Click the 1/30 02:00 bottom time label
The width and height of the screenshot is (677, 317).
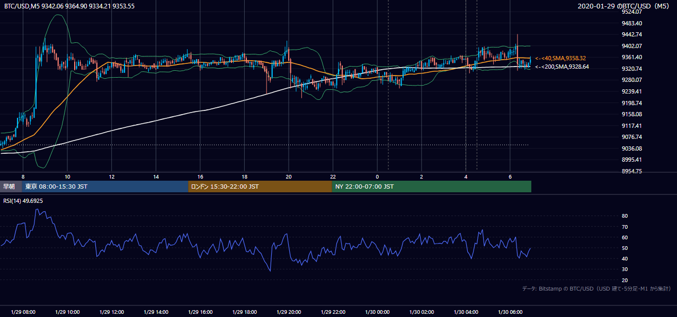pos(422,312)
